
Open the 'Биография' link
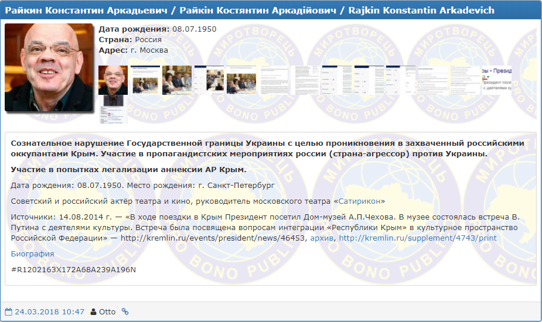tap(33, 254)
